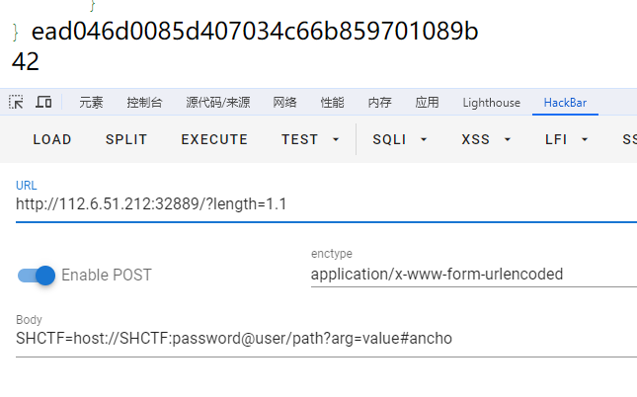Toggle the Enable POST switch
The image size is (637, 397).
[37, 275]
